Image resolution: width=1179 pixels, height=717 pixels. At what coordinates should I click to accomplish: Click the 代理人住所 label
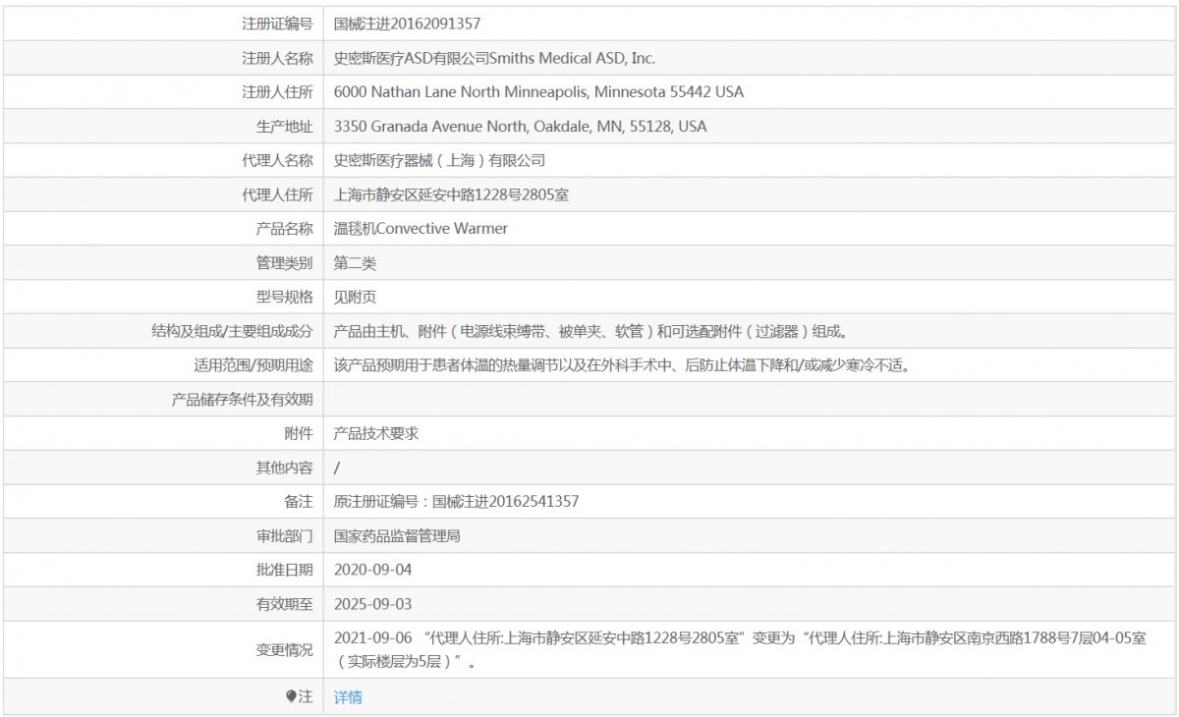(277, 194)
